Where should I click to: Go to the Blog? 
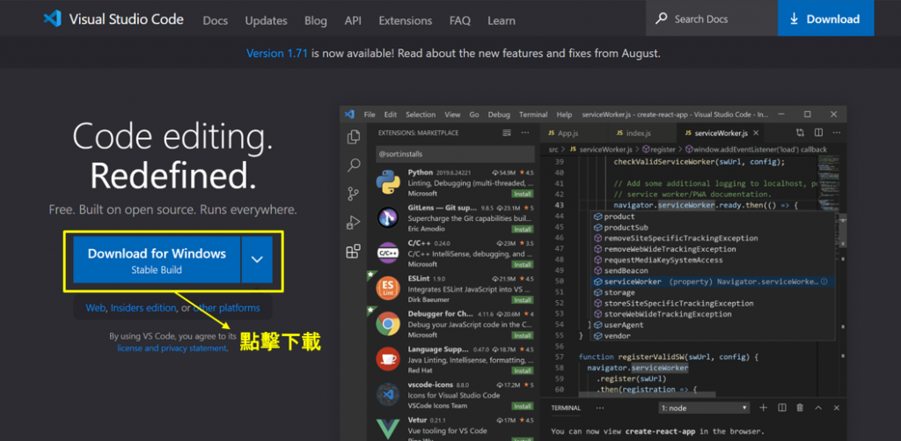316,21
